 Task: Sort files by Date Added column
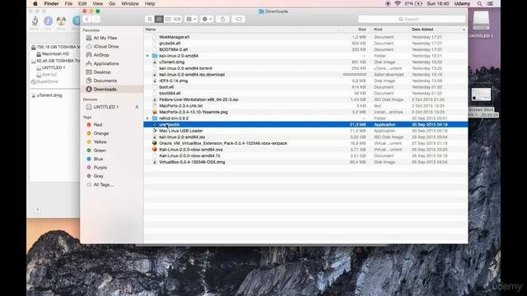click(x=422, y=30)
